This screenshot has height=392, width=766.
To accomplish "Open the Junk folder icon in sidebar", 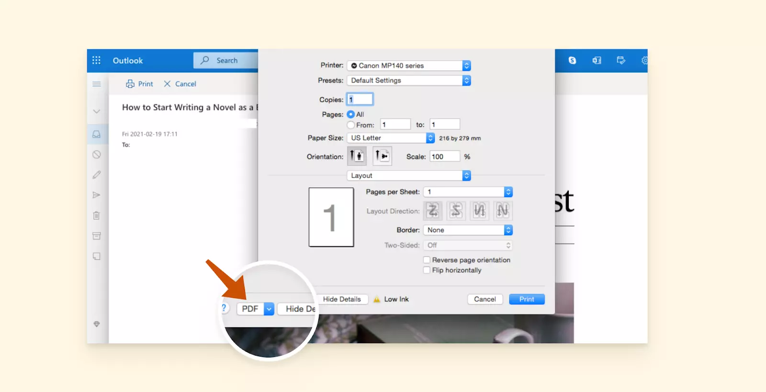I will coord(97,155).
